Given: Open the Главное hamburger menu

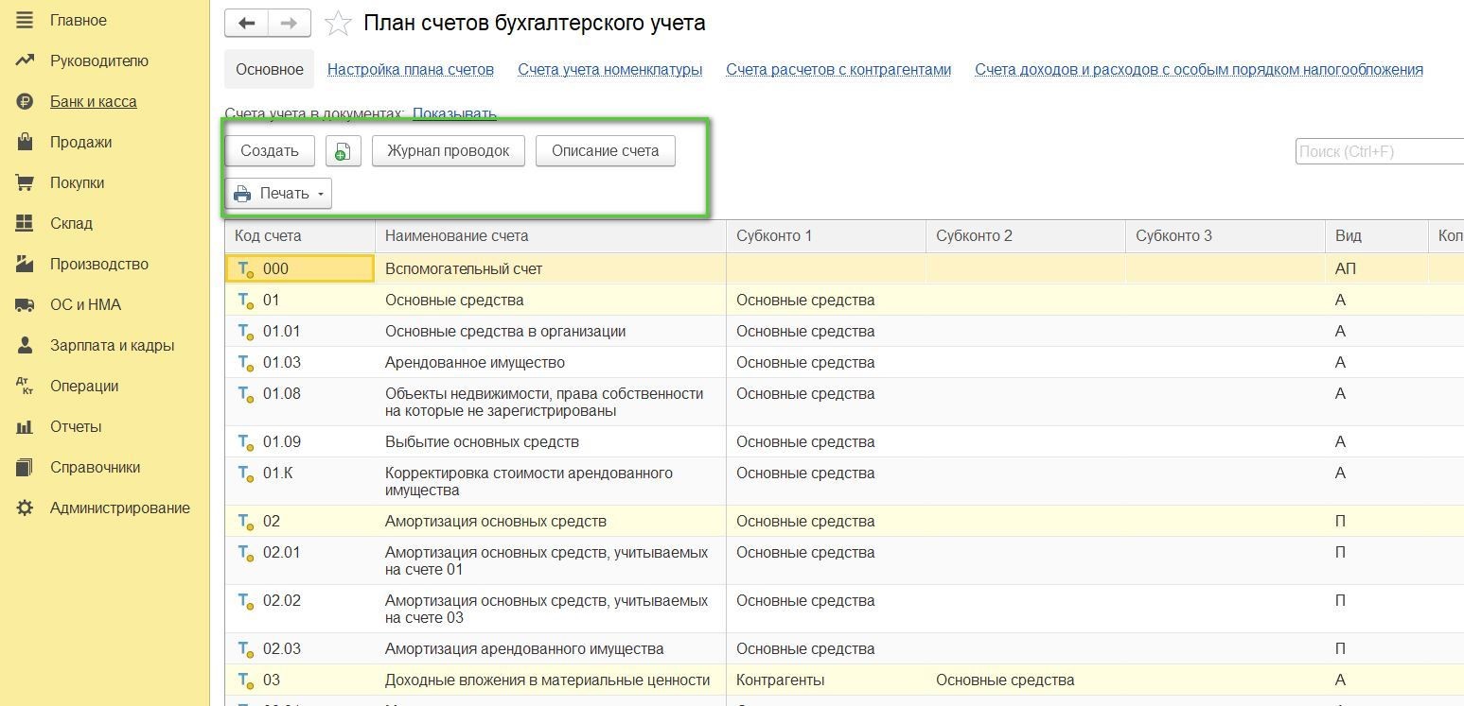Looking at the screenshot, I should point(25,21).
